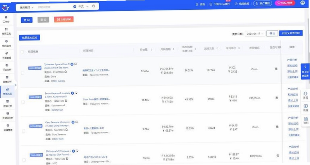Screen dimensions: 310x165
Task: Click the magnifier search icon in search bar
Action: tap(94, 6)
